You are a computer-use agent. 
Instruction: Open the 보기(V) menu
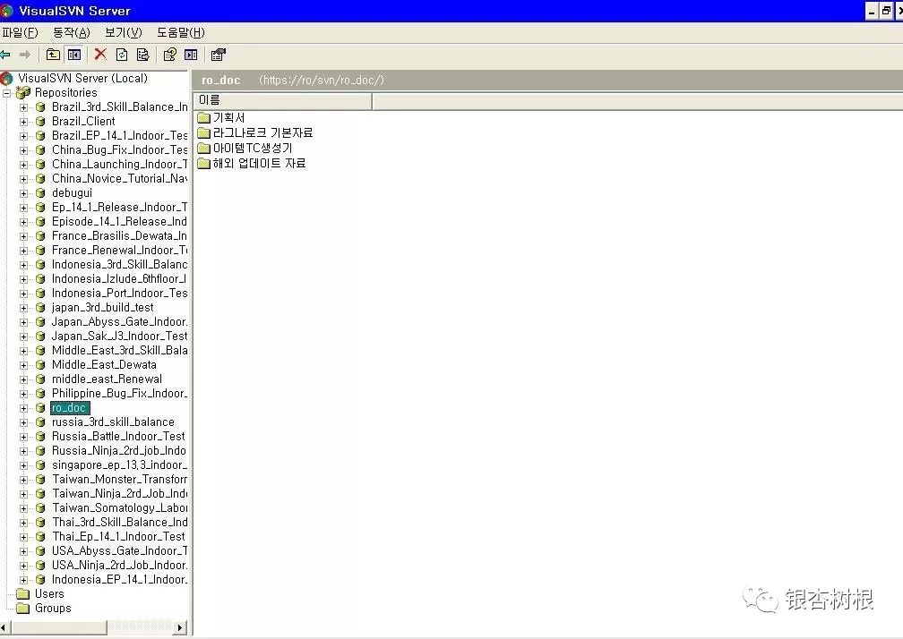(124, 33)
